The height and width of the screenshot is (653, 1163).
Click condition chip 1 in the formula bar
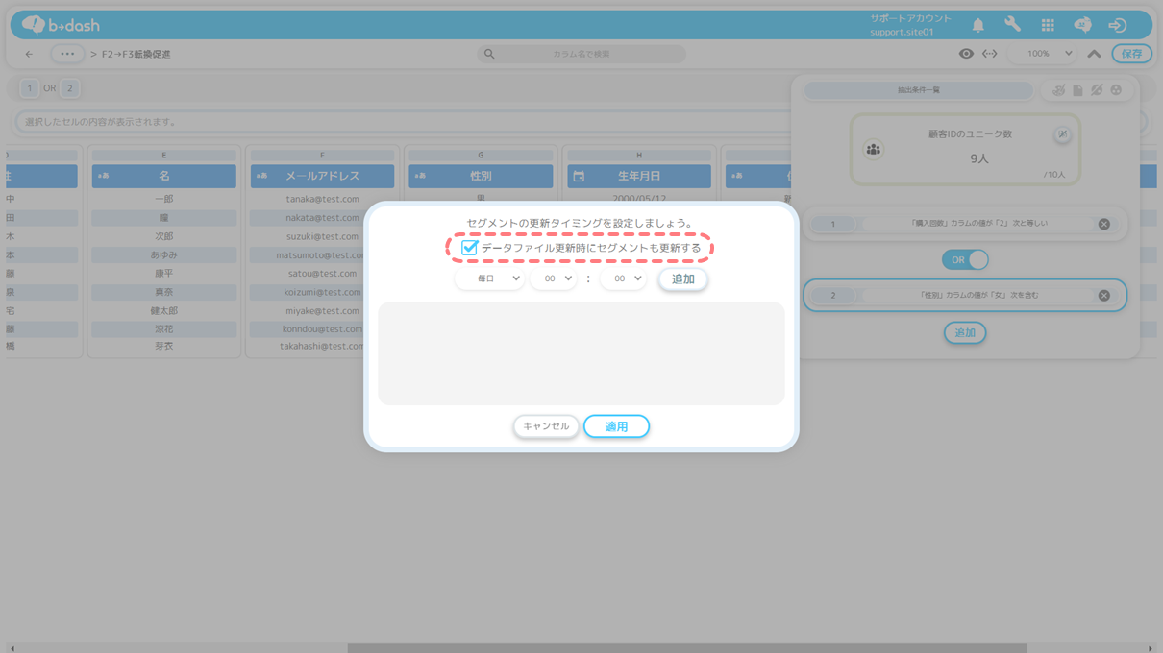tap(29, 88)
